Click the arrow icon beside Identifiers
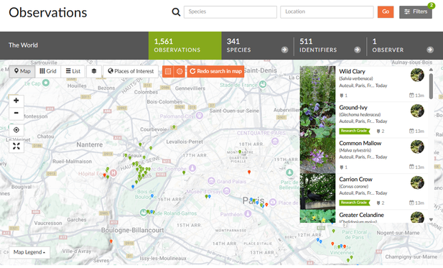The image size is (443, 268). (x=358, y=50)
